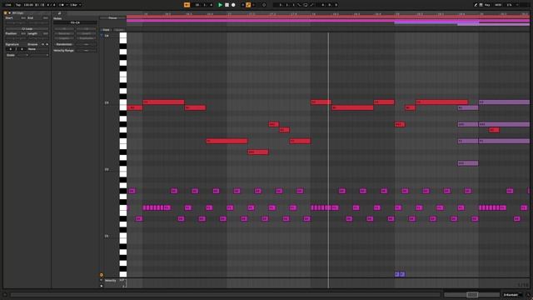Toggle the Fold button
533x300 pixels.
[106, 30]
